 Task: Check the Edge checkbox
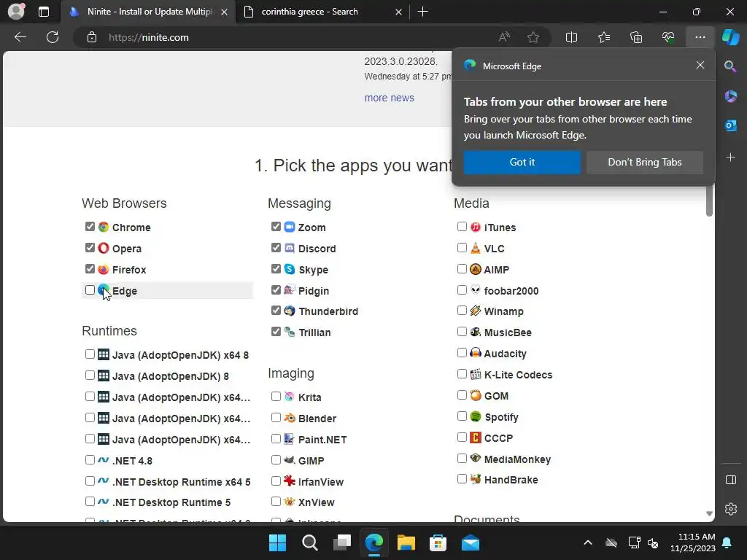coord(90,289)
